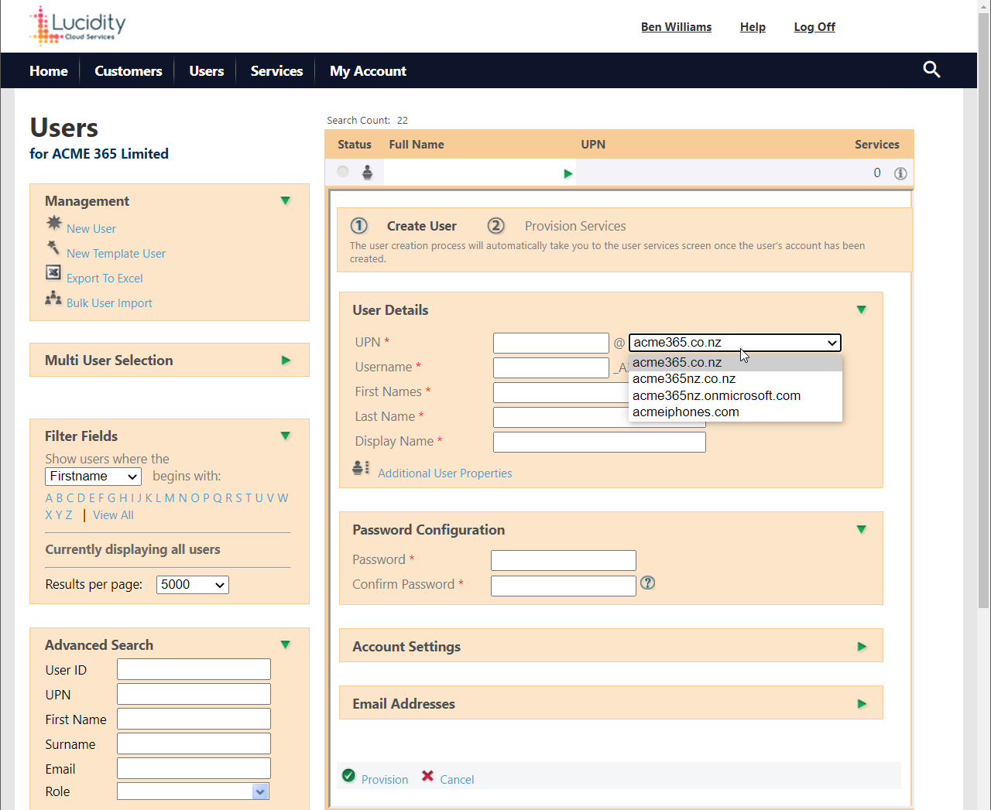The width and height of the screenshot is (991, 810).
Task: Click the step 2 Provision Services circle icon
Action: (495, 226)
